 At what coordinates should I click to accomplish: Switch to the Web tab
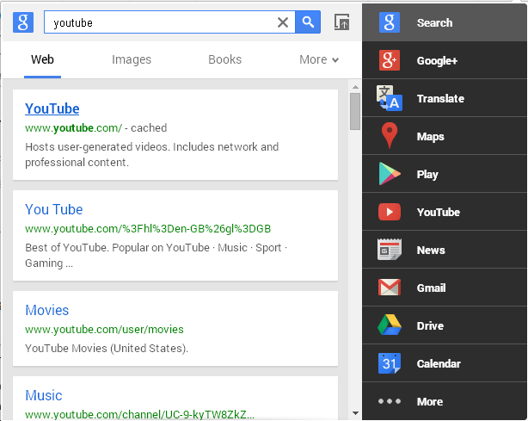point(42,59)
